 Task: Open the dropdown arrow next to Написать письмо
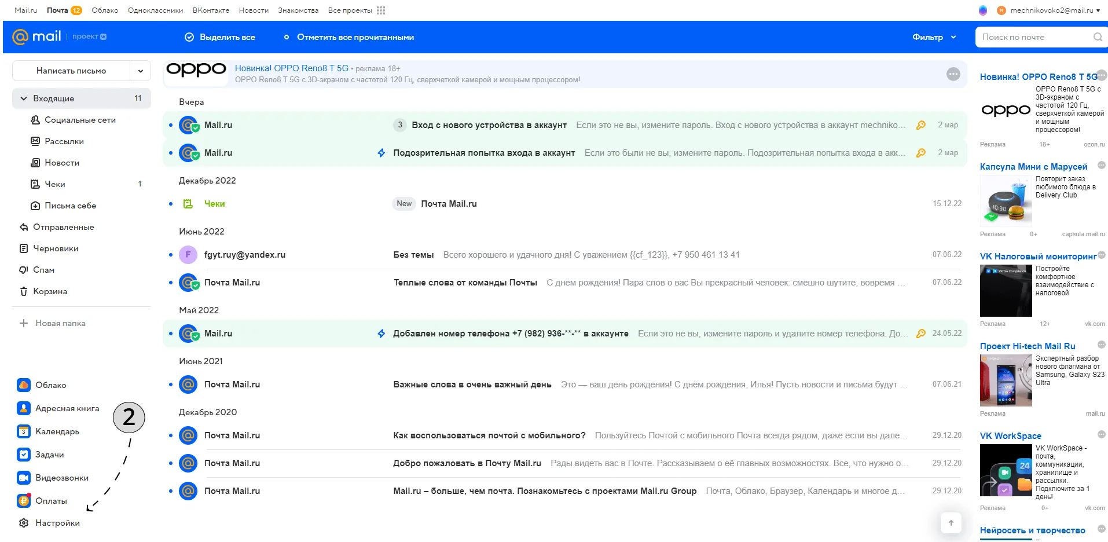(x=141, y=71)
